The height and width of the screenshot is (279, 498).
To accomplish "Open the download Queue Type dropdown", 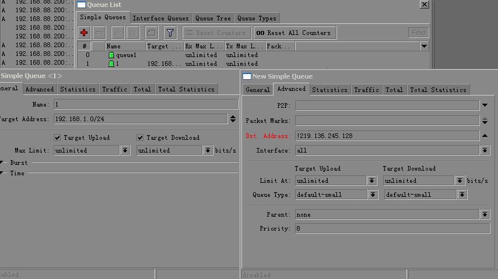I will coord(462,195).
